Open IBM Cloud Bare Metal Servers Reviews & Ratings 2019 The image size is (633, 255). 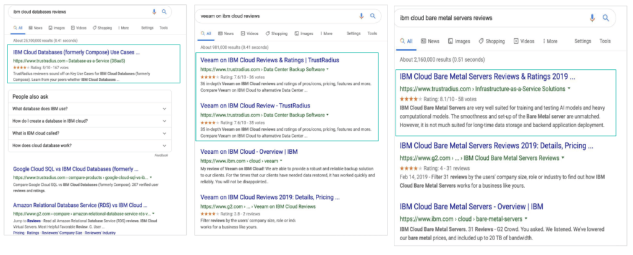(x=487, y=77)
